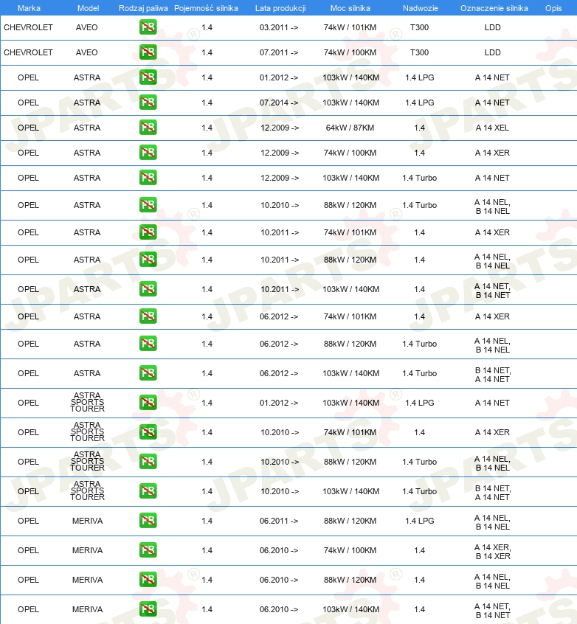Click fuel icon in Chevrolet Aveo 07.2011 row
The height and width of the screenshot is (624, 577).
pyautogui.click(x=148, y=52)
